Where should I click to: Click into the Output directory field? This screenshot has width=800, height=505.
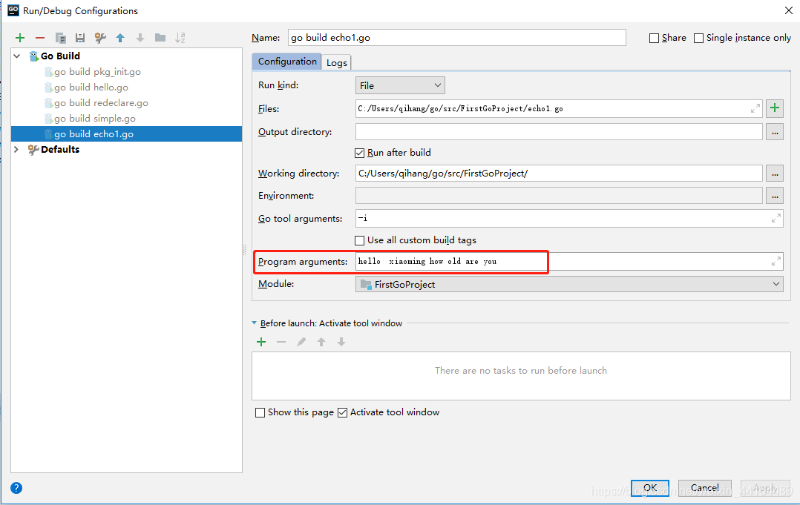point(559,132)
